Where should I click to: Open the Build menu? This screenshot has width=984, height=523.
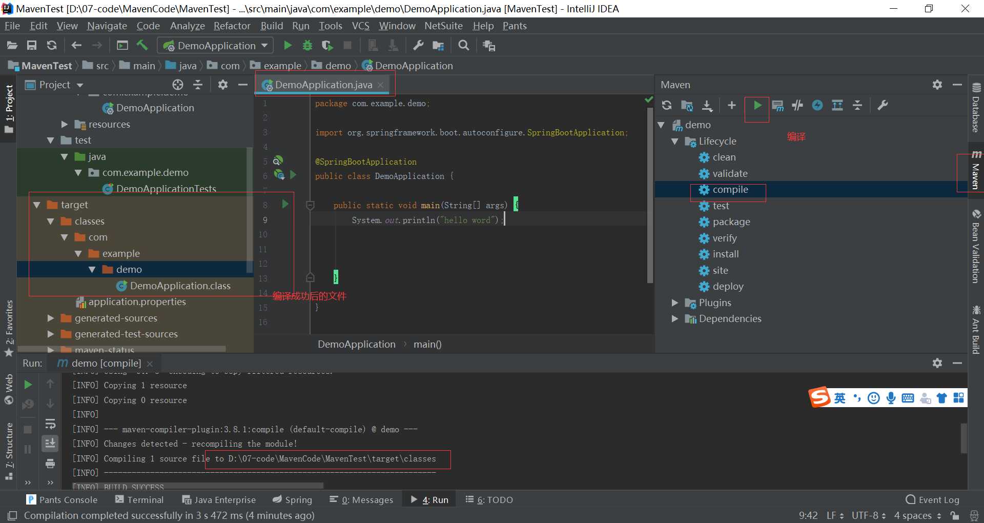tap(272, 26)
